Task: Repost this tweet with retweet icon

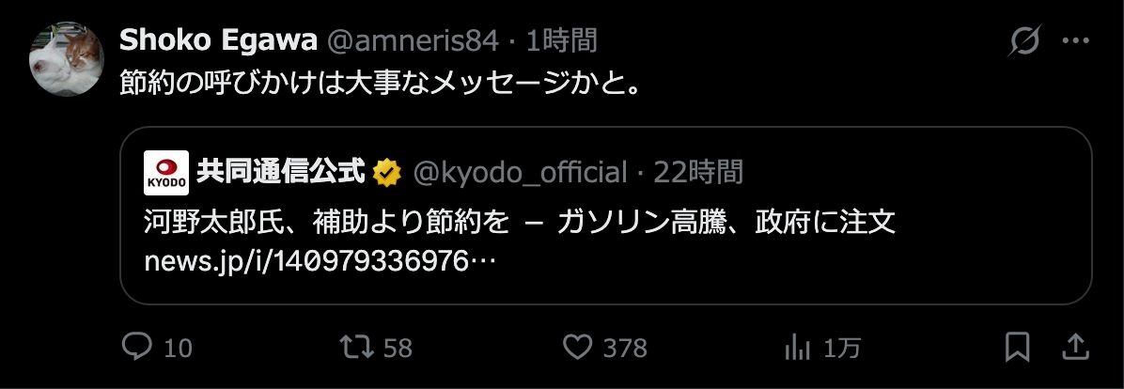Action: [356, 348]
